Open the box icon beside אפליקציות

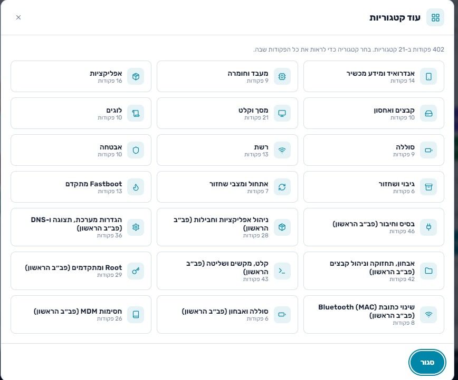(136, 76)
